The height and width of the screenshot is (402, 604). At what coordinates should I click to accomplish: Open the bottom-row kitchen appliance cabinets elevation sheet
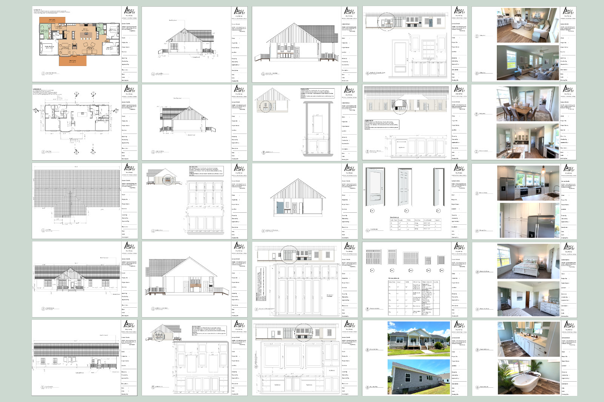pos(305,358)
